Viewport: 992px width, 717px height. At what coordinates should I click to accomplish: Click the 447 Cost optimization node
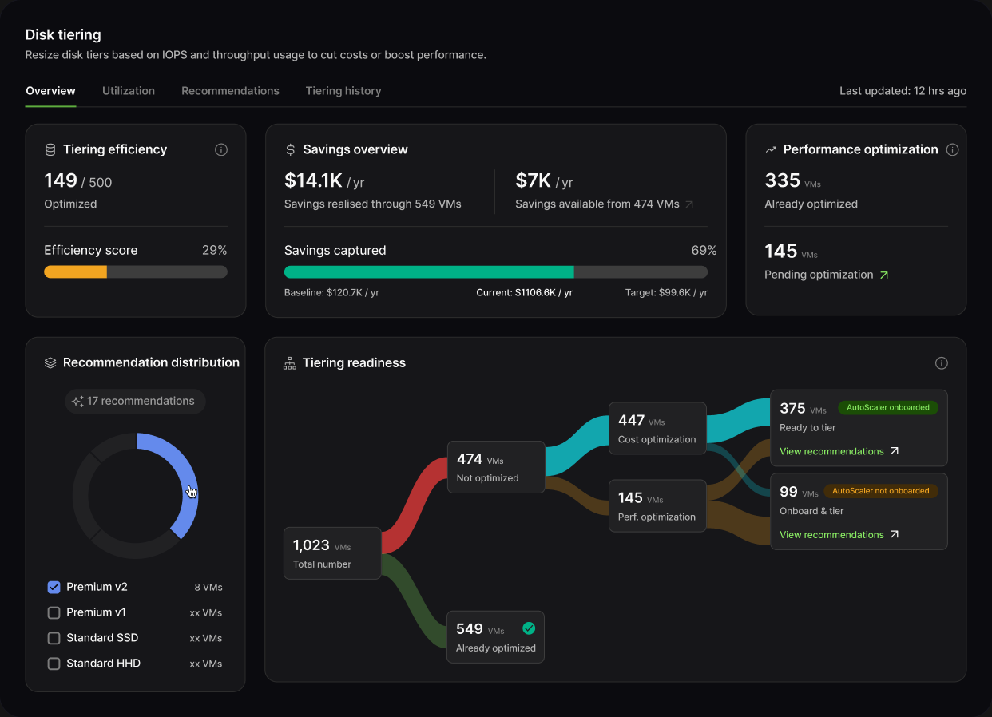[657, 429]
